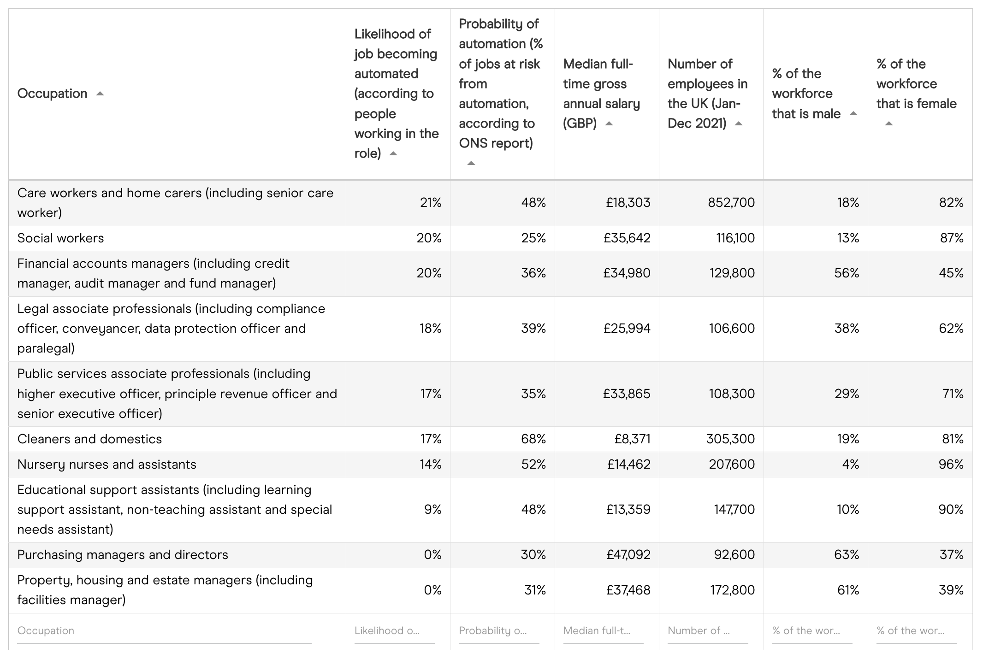Select the Social workers row name
983x659 pixels.
click(x=61, y=238)
